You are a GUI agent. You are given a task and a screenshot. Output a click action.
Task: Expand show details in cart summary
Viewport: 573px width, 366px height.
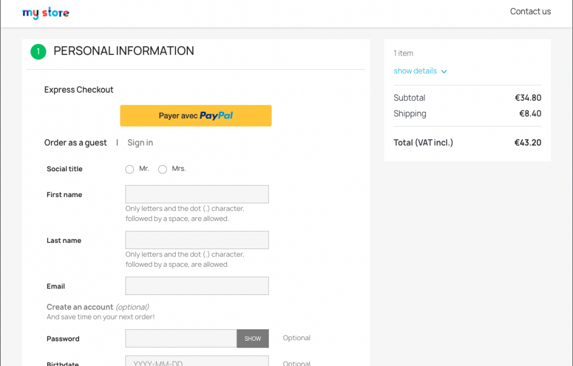pyautogui.click(x=415, y=71)
